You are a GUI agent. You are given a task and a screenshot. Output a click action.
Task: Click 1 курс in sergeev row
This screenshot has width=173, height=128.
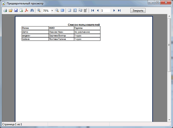pyautogui.click(x=87, y=36)
